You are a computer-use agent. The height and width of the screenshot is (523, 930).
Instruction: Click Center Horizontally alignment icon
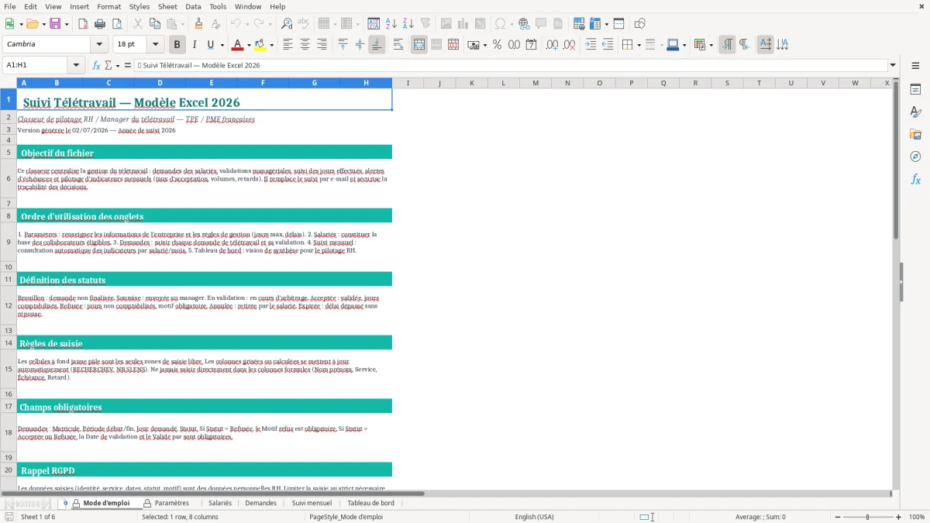tap(305, 45)
